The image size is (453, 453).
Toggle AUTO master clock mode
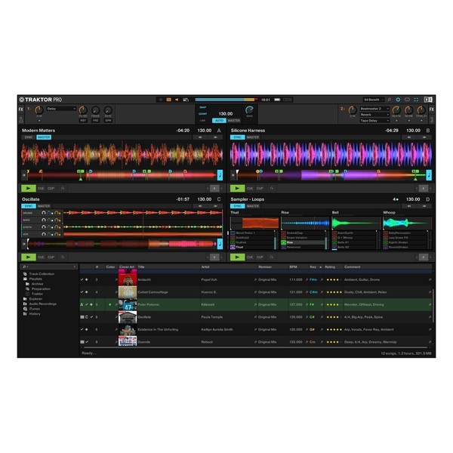tap(219, 121)
